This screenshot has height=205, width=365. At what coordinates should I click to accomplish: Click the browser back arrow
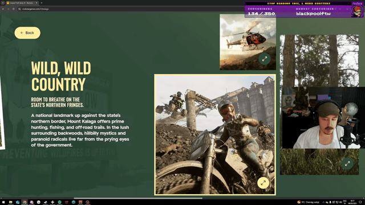pos(3,9)
